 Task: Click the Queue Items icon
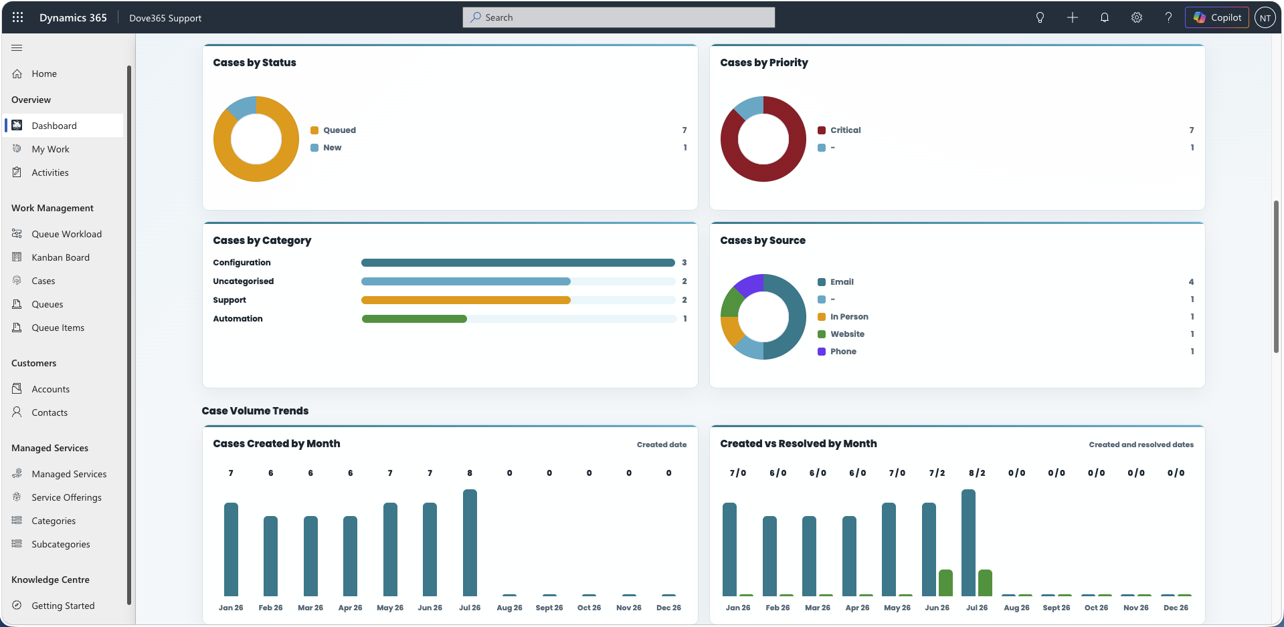pyautogui.click(x=17, y=327)
